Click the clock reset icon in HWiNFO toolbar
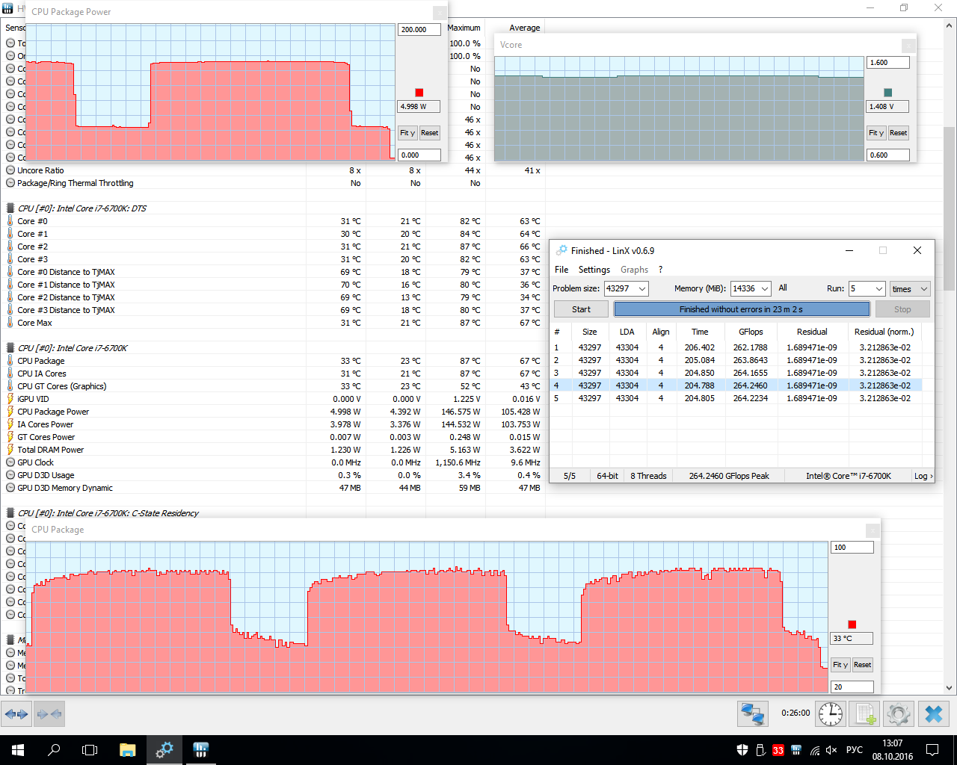957x765 pixels. pos(831,714)
